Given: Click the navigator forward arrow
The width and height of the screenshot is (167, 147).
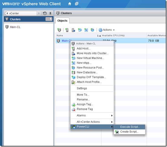Looking at the screenshot, I should click(x=39, y=13).
